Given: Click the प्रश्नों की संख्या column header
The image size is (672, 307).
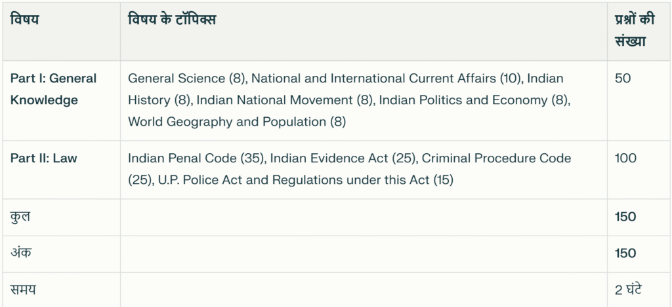Looking at the screenshot, I should point(631,30).
